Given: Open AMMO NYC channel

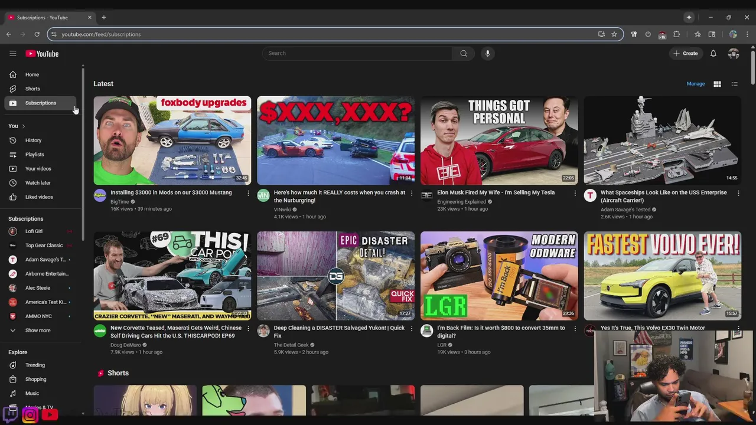Looking at the screenshot, I should click(x=40, y=316).
